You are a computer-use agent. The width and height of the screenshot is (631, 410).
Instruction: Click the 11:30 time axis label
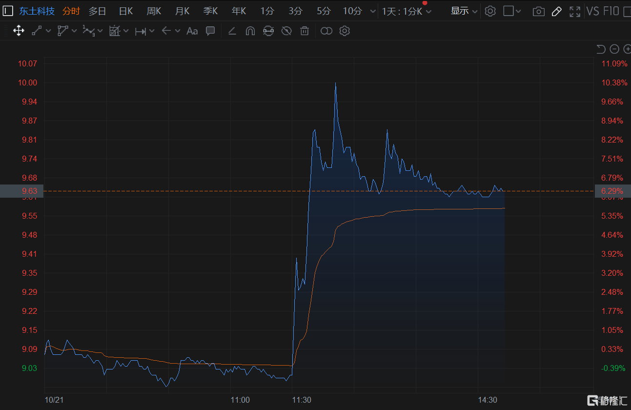coord(302,400)
